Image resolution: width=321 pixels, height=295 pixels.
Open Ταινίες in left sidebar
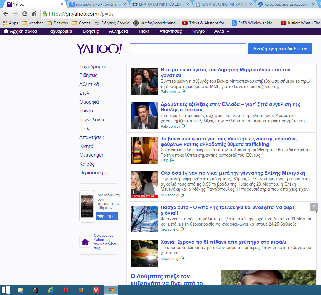(87, 111)
